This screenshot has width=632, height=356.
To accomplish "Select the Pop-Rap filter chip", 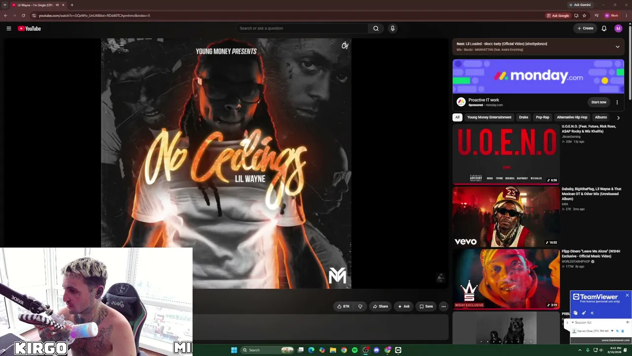I will (x=543, y=117).
